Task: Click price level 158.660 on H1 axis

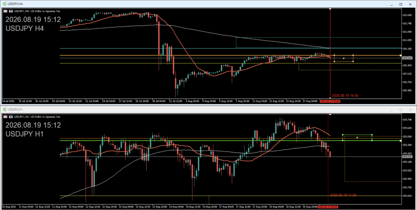Action: pyautogui.click(x=408, y=196)
